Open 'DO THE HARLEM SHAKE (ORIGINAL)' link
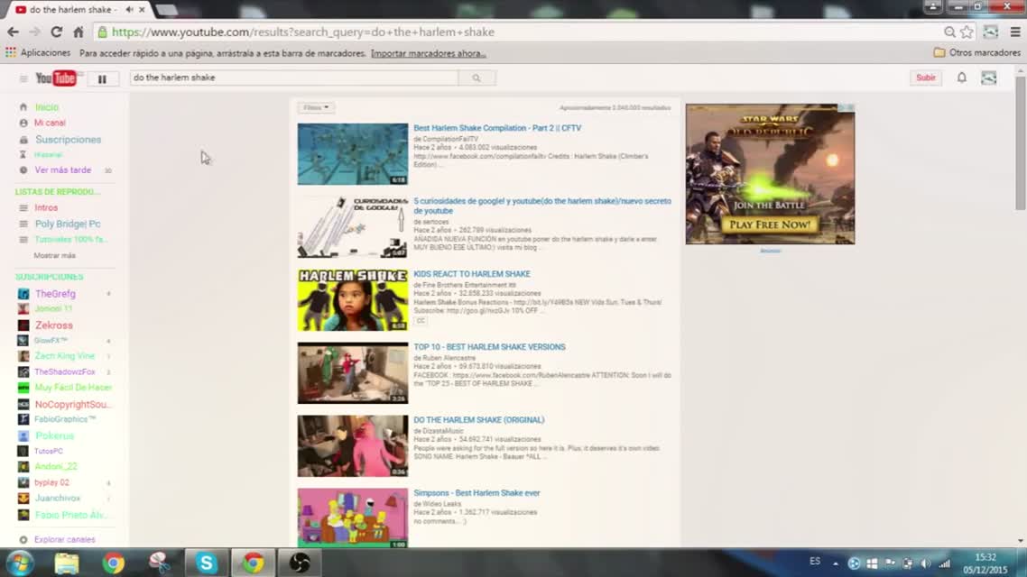 (x=479, y=420)
